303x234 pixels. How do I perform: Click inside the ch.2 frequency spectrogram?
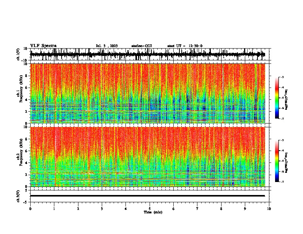click(147, 157)
